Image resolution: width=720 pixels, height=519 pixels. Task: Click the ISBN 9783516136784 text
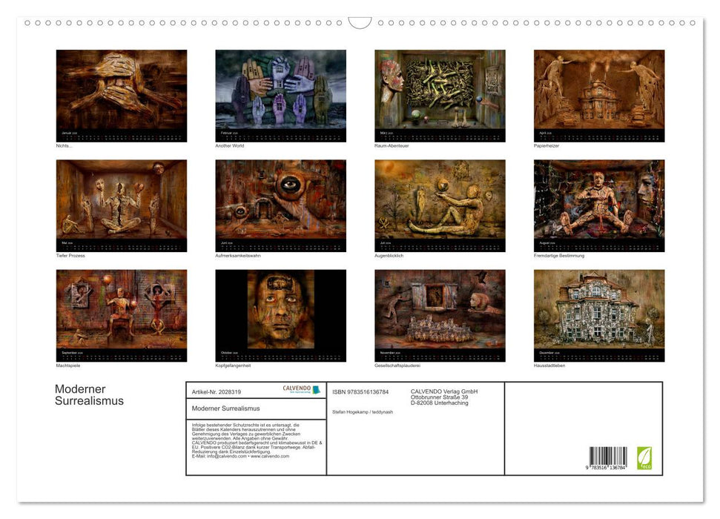coord(360,391)
